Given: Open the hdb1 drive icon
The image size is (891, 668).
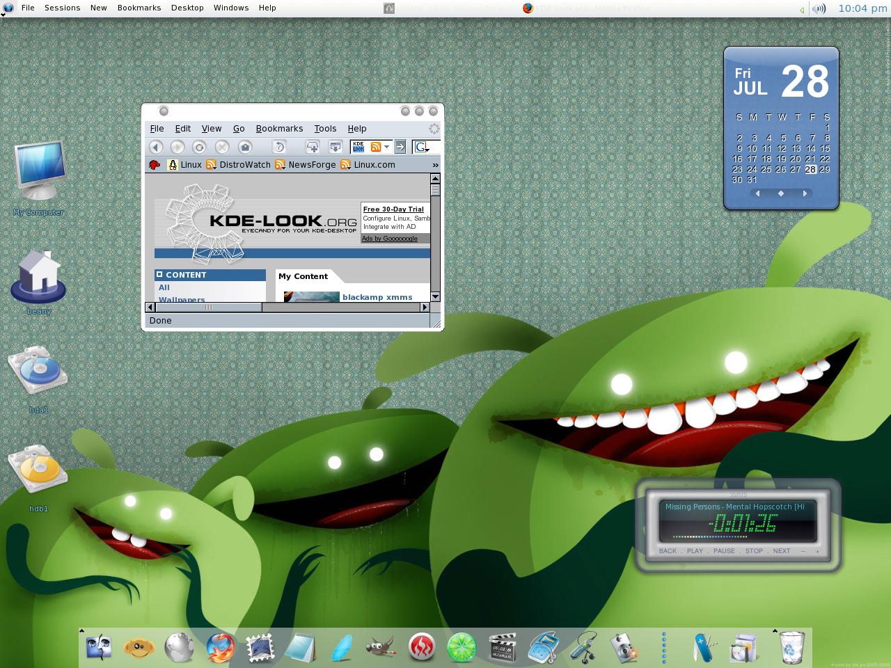Looking at the screenshot, I should tap(38, 470).
